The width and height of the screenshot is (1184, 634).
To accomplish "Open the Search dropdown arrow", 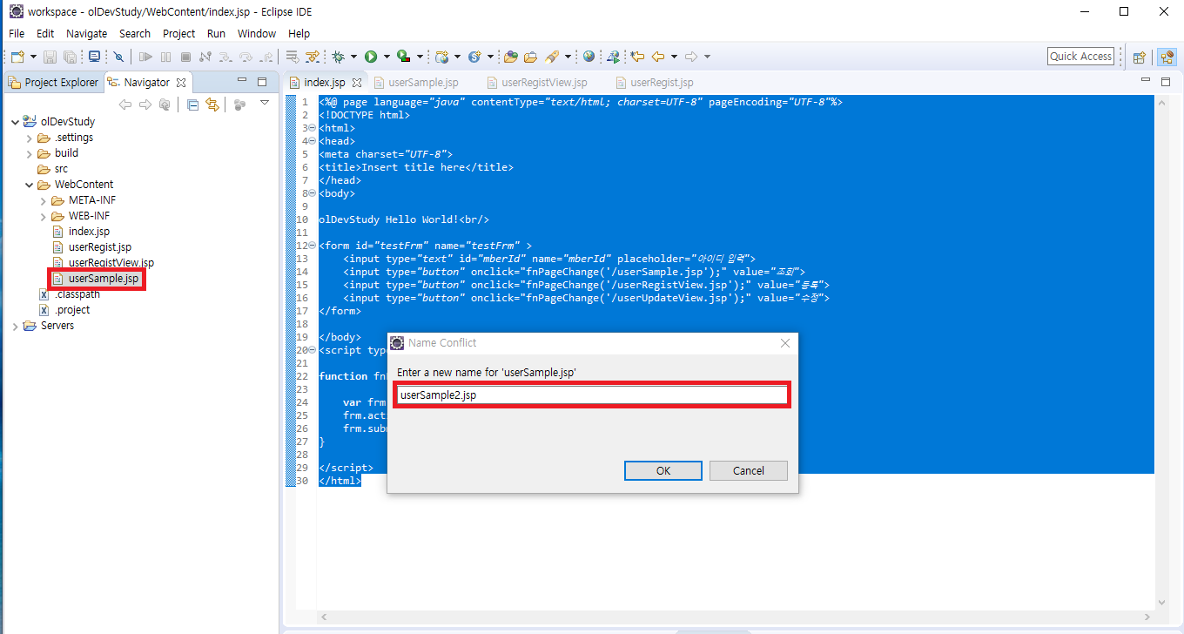I will click(x=568, y=57).
